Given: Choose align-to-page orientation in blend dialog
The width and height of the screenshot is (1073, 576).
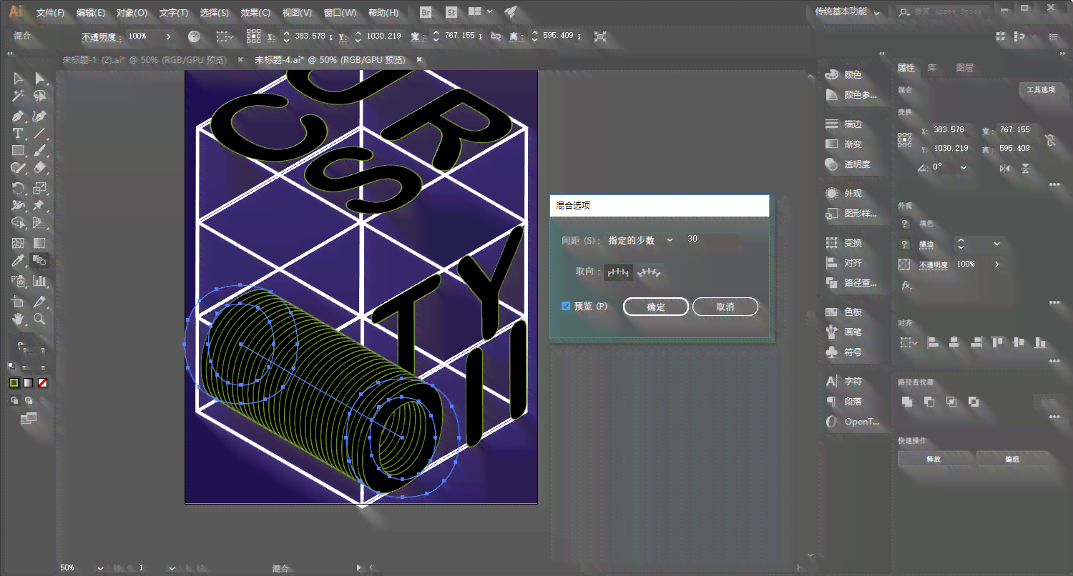Looking at the screenshot, I should pyautogui.click(x=619, y=272).
